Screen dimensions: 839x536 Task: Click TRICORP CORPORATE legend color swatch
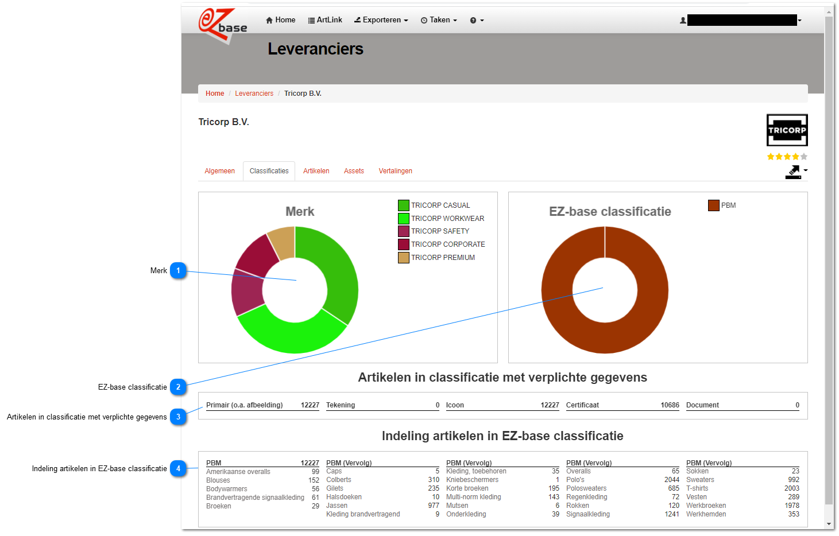[x=404, y=244]
